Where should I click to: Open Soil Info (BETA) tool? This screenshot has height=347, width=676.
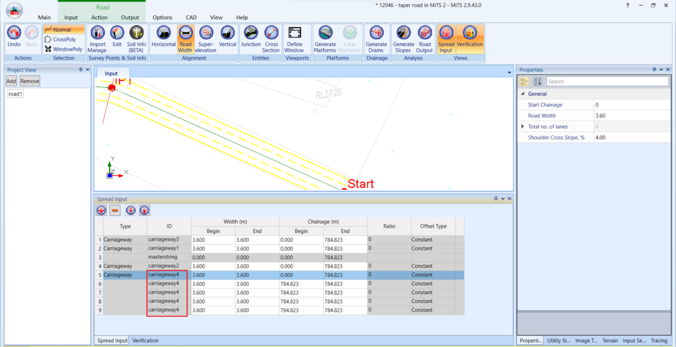[x=136, y=39]
